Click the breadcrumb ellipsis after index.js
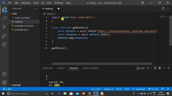Screen dimensions: 172x96 (x=58, y=14)
